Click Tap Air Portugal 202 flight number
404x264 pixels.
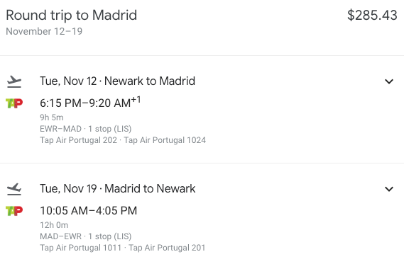tap(78, 140)
